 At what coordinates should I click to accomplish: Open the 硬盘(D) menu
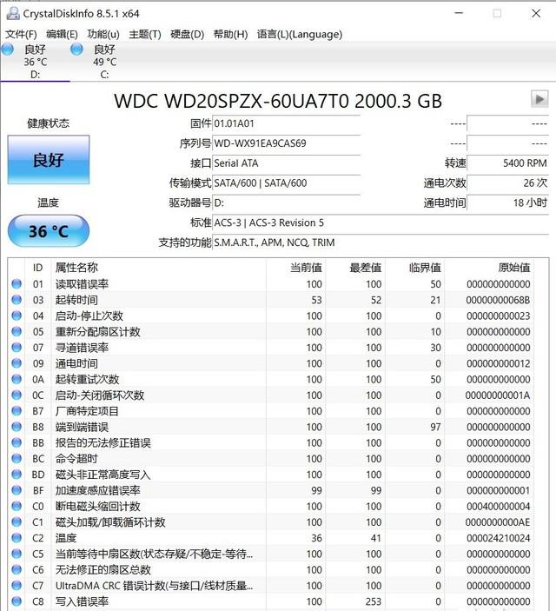click(x=187, y=34)
